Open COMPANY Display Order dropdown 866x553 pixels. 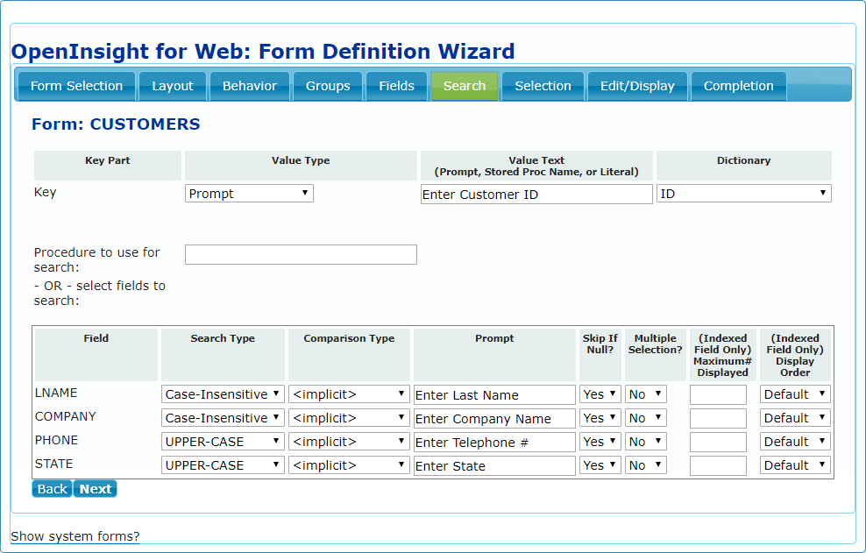(x=795, y=418)
